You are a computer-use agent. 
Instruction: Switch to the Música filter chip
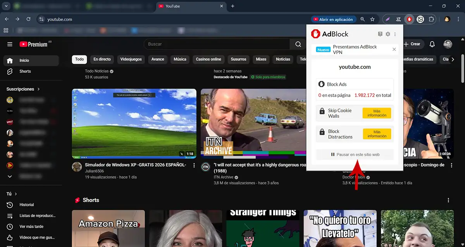pos(180,59)
